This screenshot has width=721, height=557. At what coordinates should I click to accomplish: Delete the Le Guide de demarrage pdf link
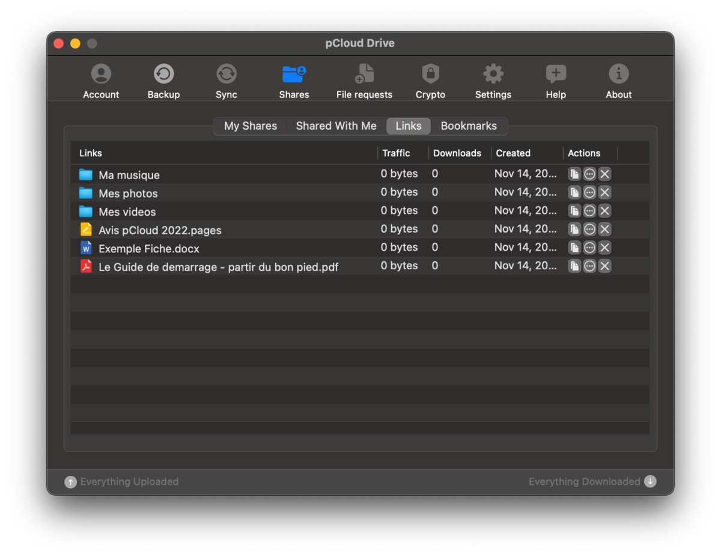[x=605, y=266]
